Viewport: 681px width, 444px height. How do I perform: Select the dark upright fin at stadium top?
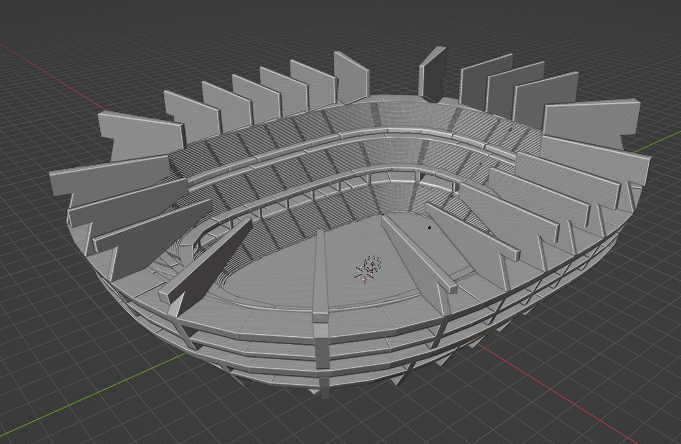(432, 75)
